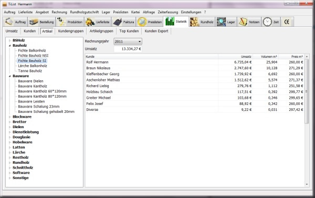Screen dimensions: 315x198
Task: Switch to the Top Kunden tab
Action: (129, 31)
